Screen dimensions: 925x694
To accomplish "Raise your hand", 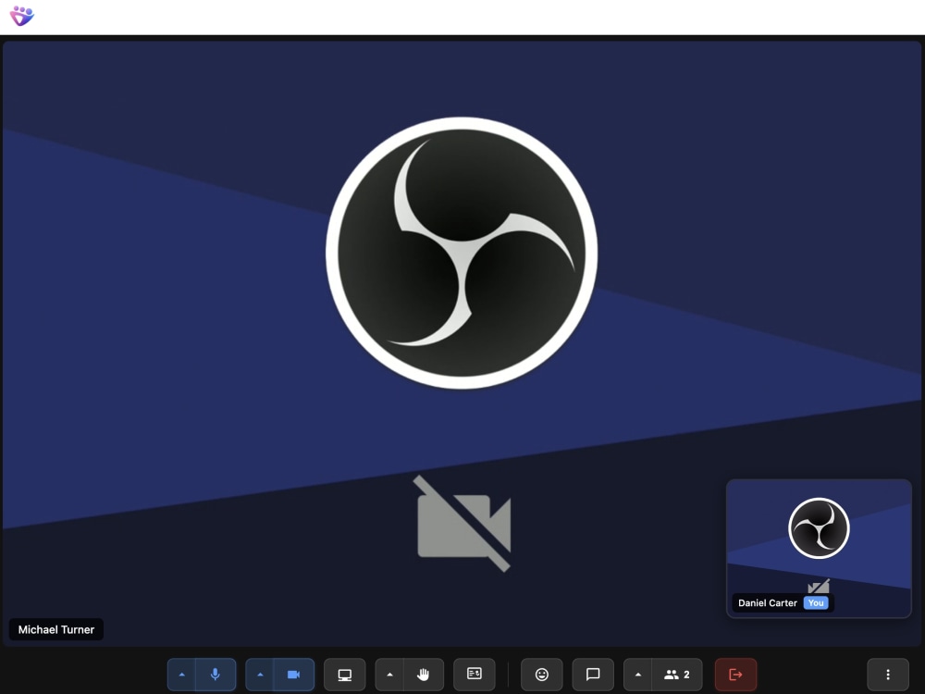I will click(x=423, y=674).
